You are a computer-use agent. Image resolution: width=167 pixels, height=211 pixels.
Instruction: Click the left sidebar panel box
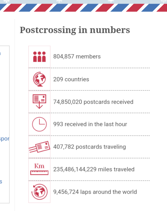coord(5,124)
